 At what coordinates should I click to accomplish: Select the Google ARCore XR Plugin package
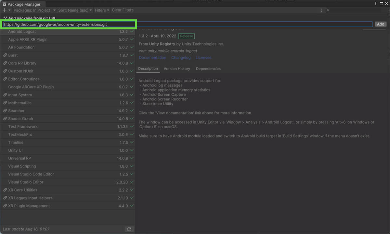(68, 87)
